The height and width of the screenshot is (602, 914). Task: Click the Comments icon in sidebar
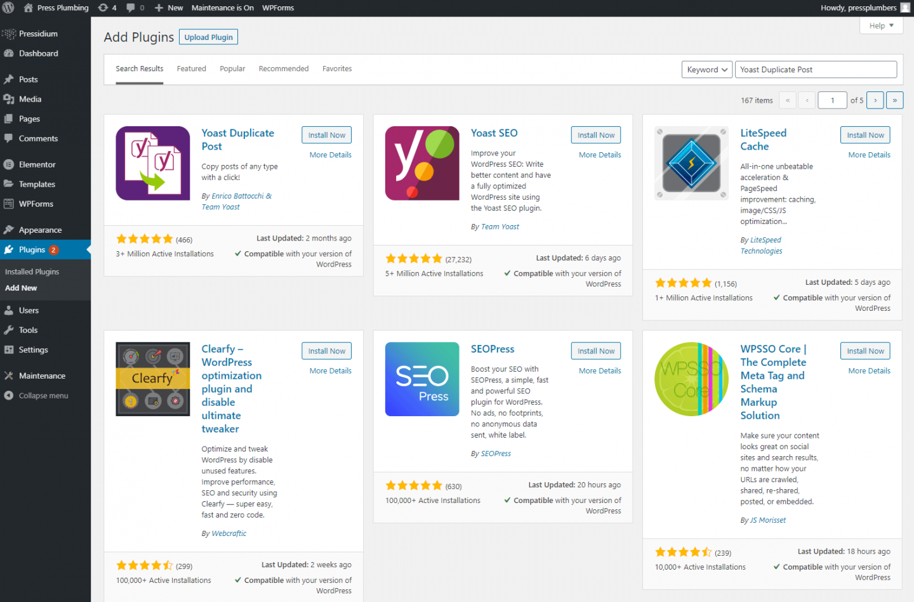pyautogui.click(x=9, y=138)
